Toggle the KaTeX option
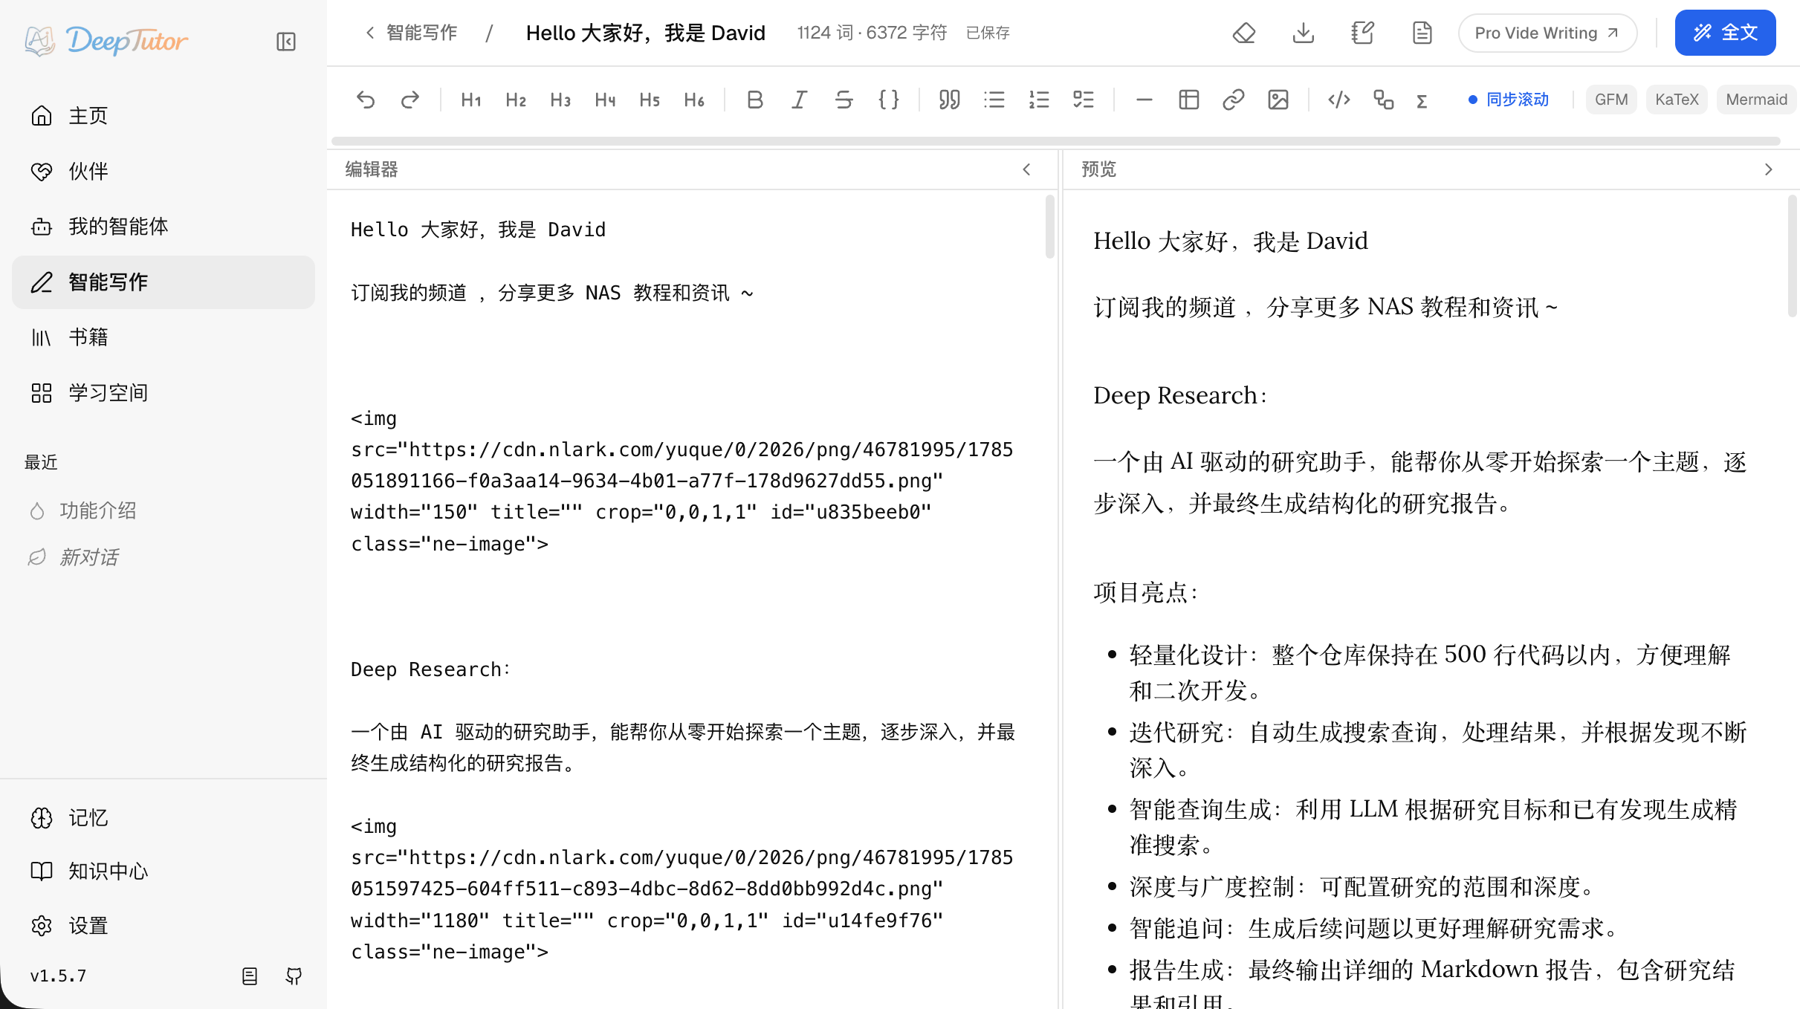 (x=1677, y=100)
